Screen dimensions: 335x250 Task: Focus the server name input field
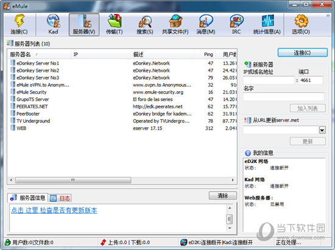[x=284, y=97]
